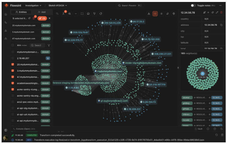The width and height of the screenshot is (227, 144).
Task: Open the user avatar at bottom left
Action: pos(6,137)
